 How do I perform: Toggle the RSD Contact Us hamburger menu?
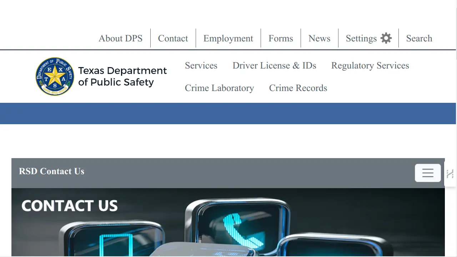coord(427,173)
